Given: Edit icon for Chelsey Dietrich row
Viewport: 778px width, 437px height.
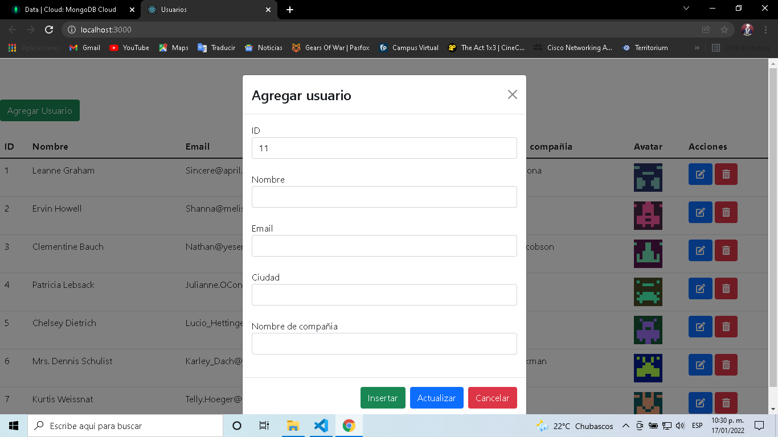Looking at the screenshot, I should tap(701, 327).
